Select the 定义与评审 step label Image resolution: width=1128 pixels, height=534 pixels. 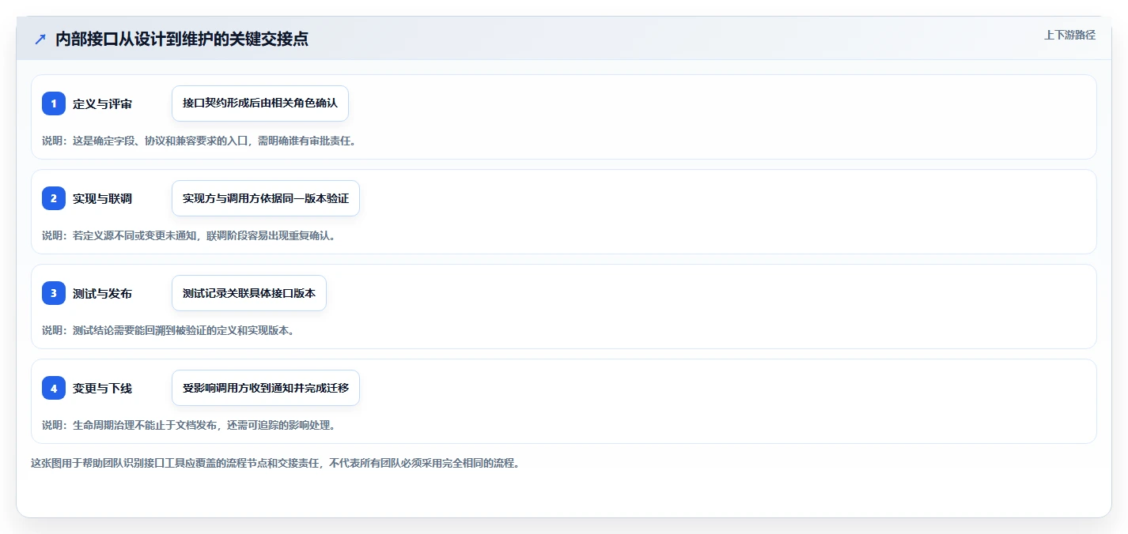(102, 103)
